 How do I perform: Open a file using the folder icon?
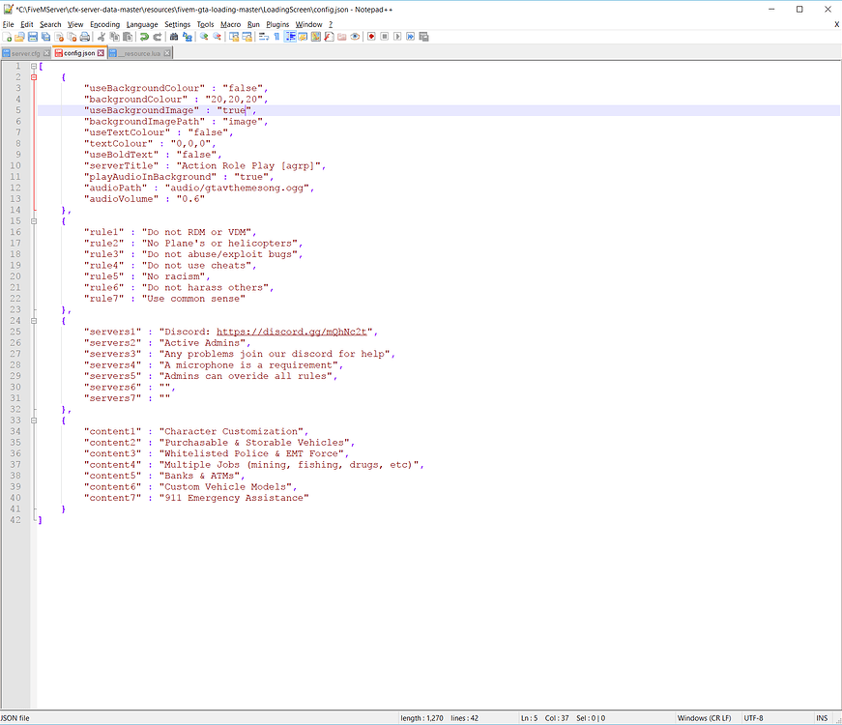pos(20,37)
